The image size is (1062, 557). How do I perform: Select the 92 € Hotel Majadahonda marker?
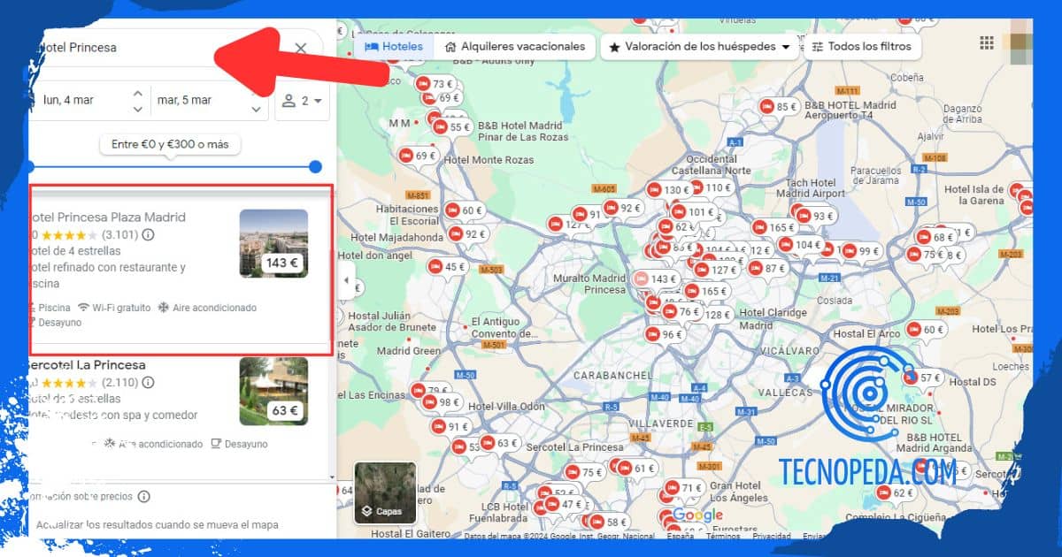[x=468, y=234]
